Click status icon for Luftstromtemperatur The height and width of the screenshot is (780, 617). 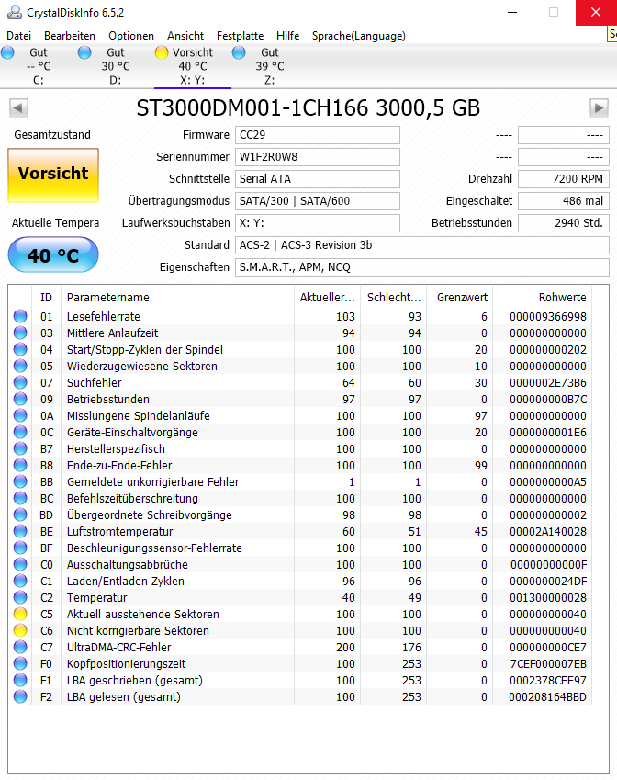(x=20, y=531)
